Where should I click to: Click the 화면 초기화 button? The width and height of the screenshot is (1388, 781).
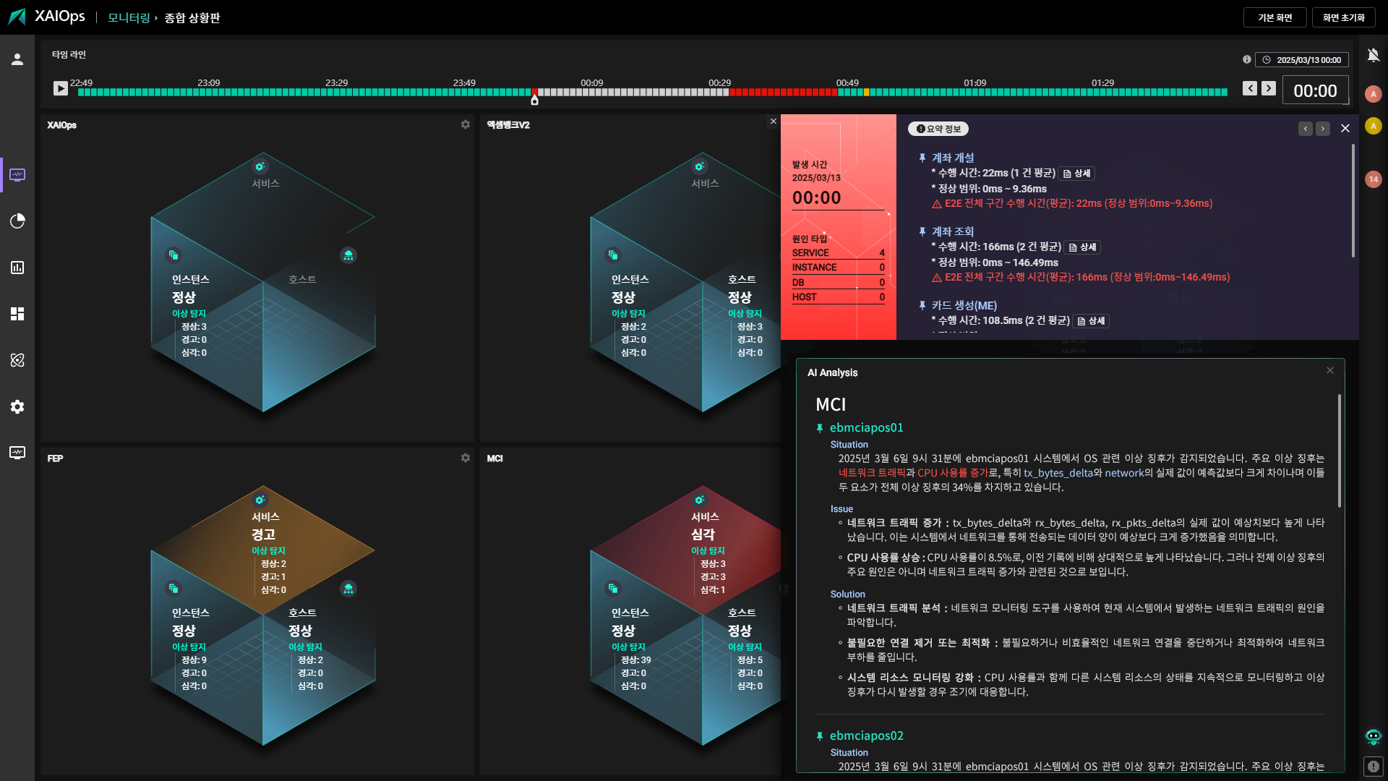pos(1343,17)
